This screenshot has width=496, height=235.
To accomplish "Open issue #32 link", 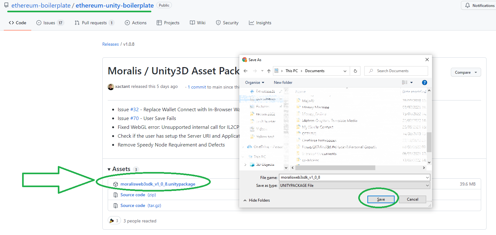I will pos(135,110).
